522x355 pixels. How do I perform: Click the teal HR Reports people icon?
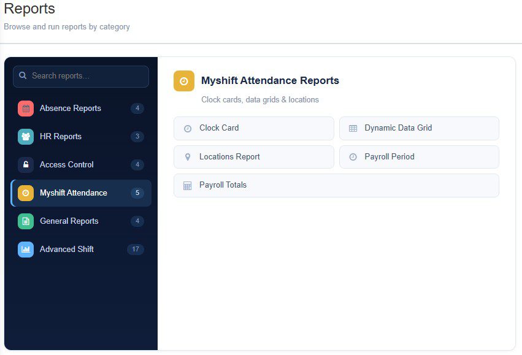point(26,137)
